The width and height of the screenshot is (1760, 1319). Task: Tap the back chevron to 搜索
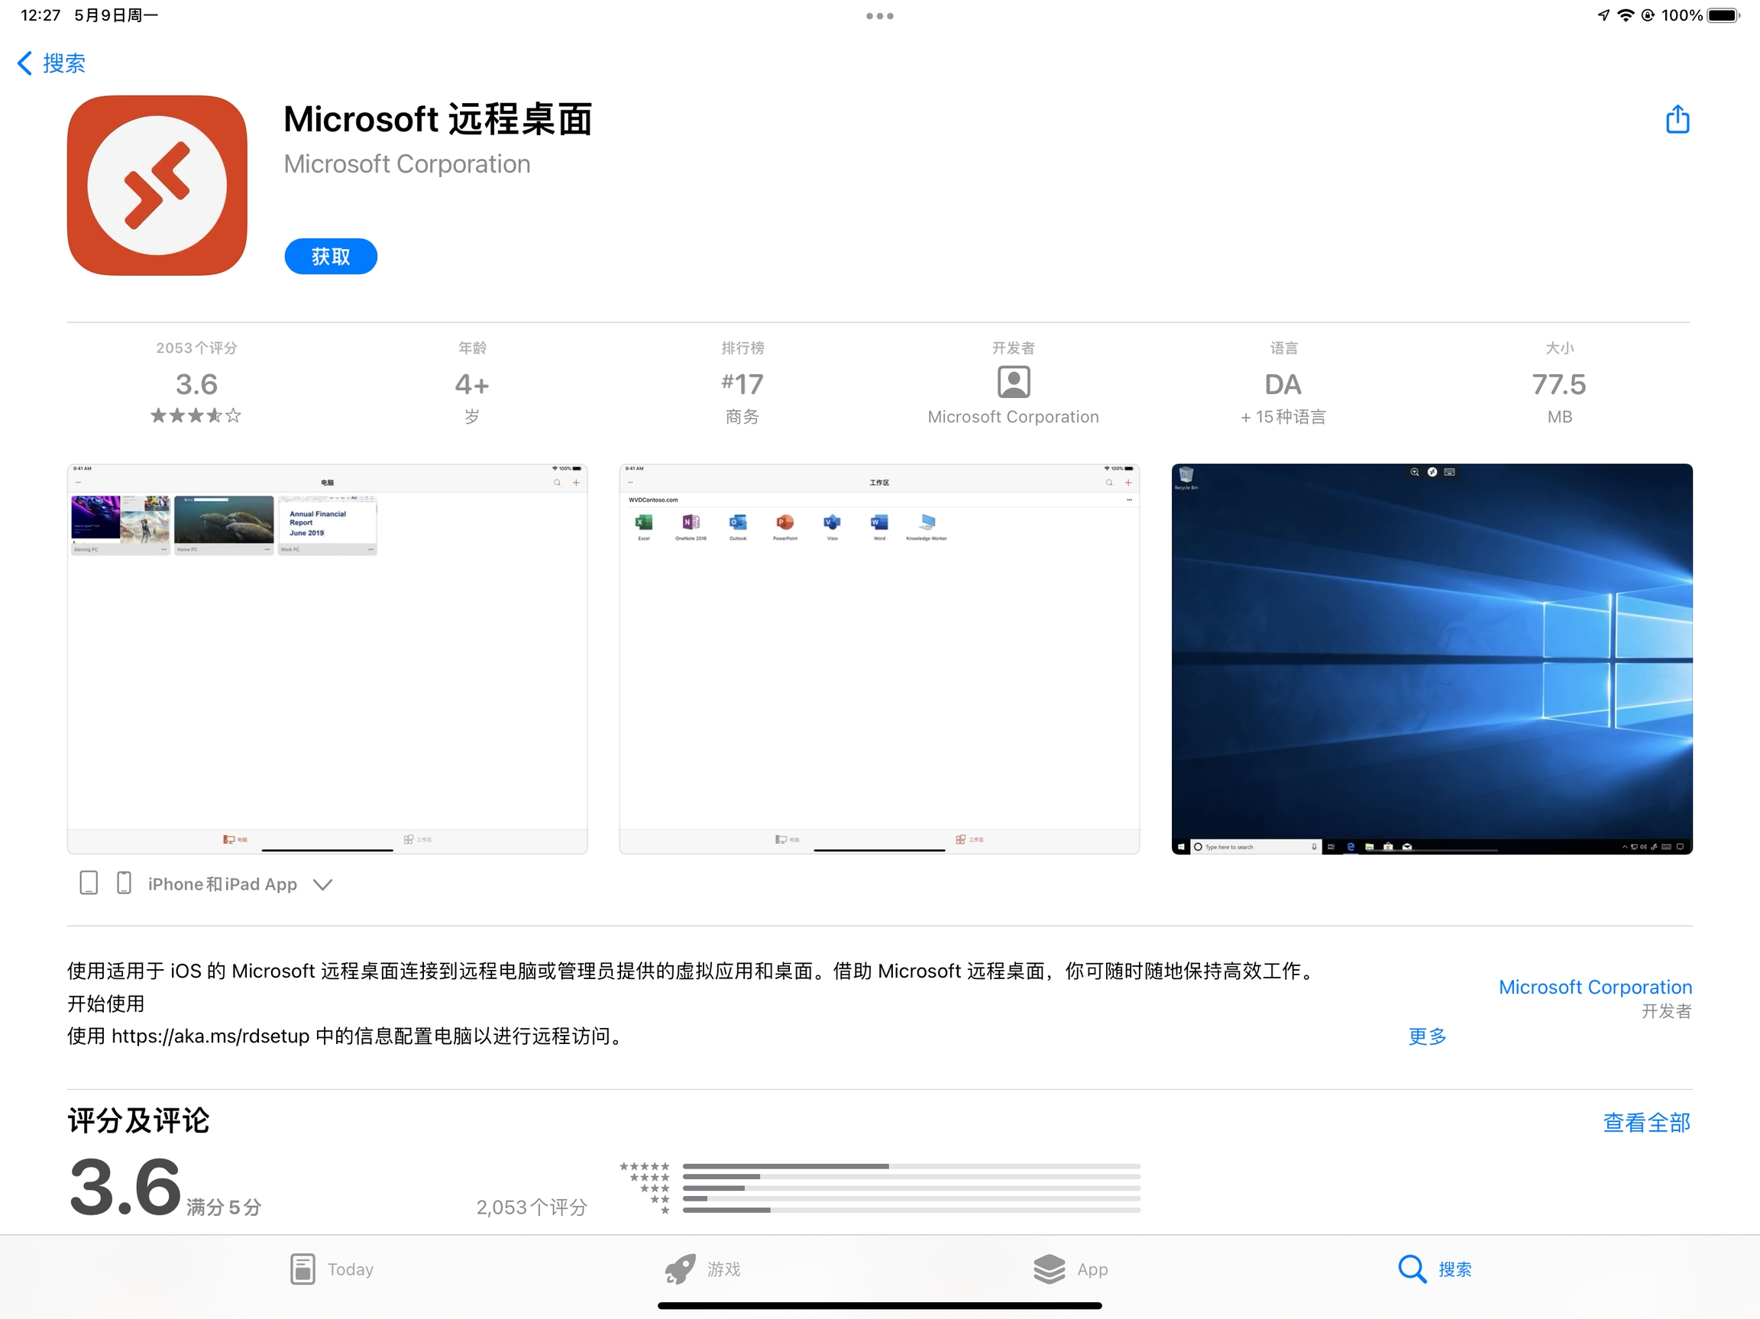pyautogui.click(x=25, y=63)
